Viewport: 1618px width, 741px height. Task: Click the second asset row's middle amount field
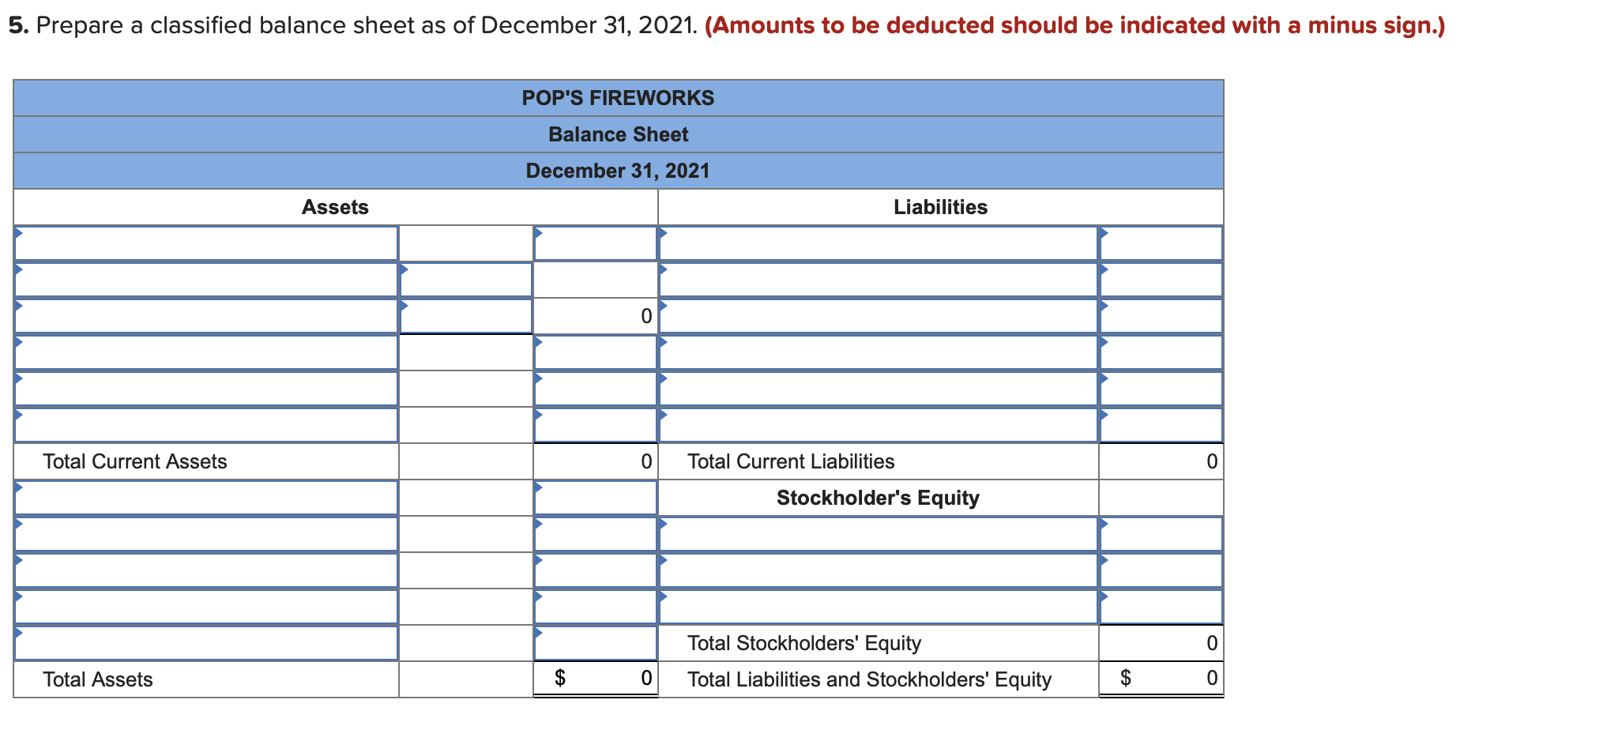coord(466,280)
